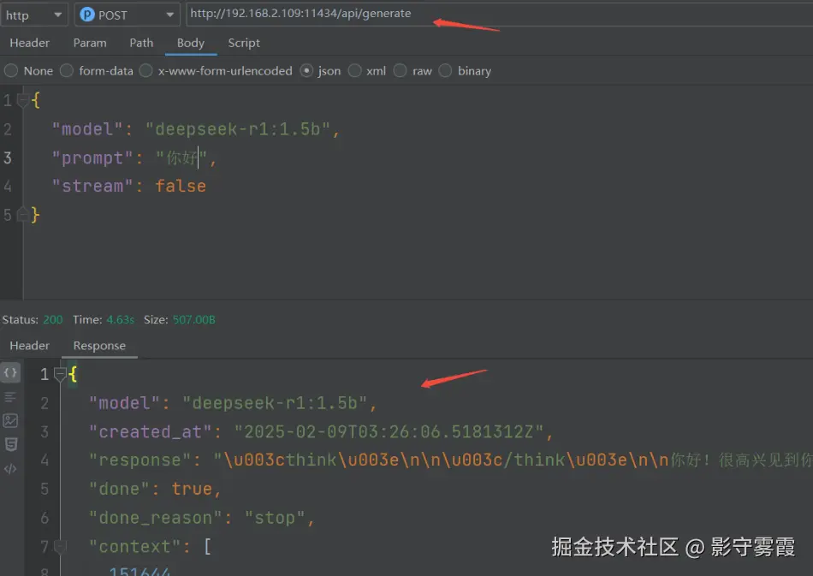Click the false value of "stream"
813x576 pixels.
tap(181, 186)
